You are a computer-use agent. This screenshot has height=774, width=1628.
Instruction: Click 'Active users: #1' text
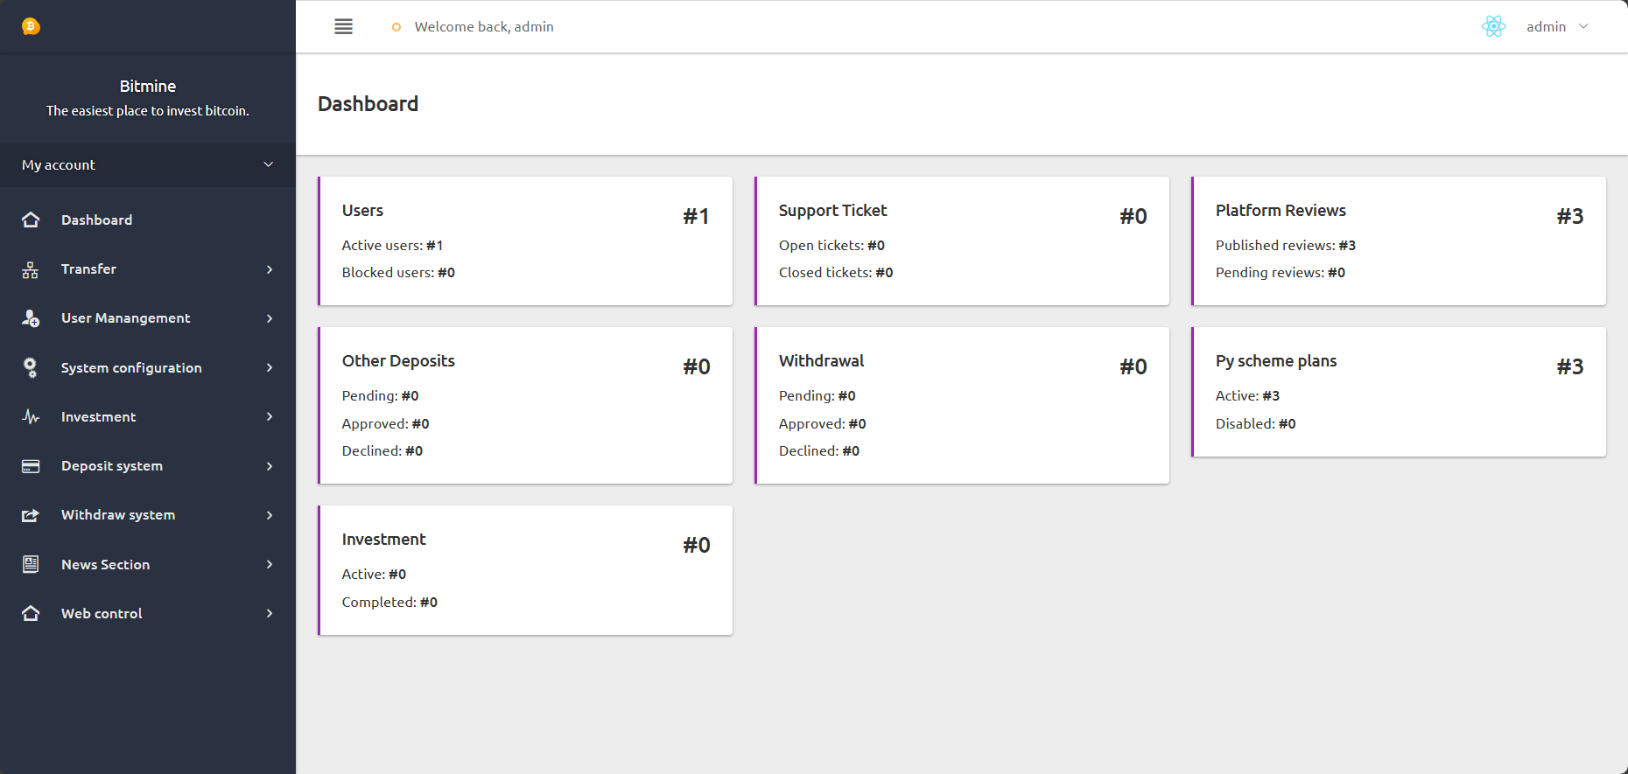[x=392, y=246]
